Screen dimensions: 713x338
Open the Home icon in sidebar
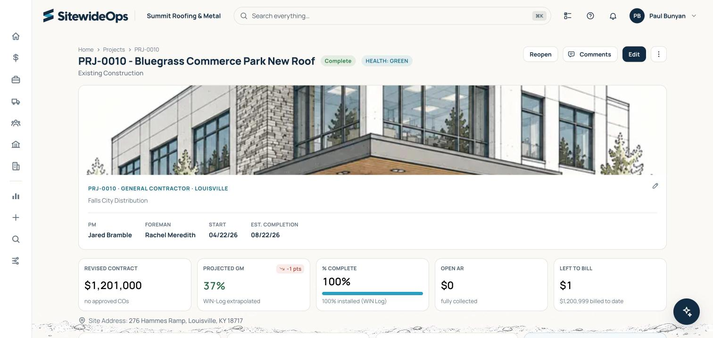16,36
